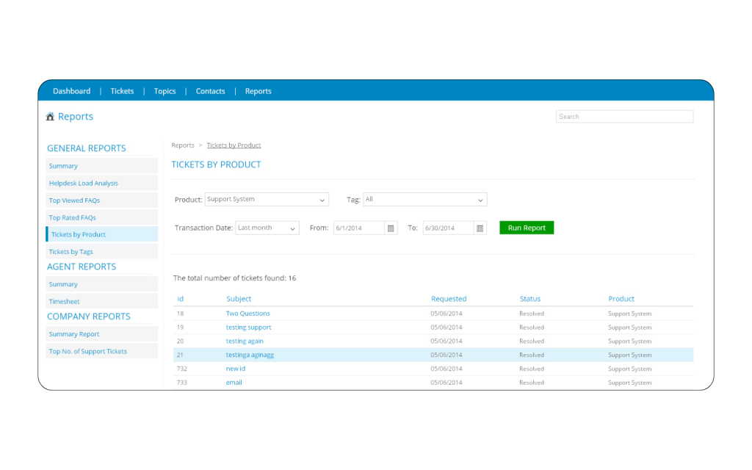Click into the Search box
Viewport: 752px width, 470px height.
623,116
